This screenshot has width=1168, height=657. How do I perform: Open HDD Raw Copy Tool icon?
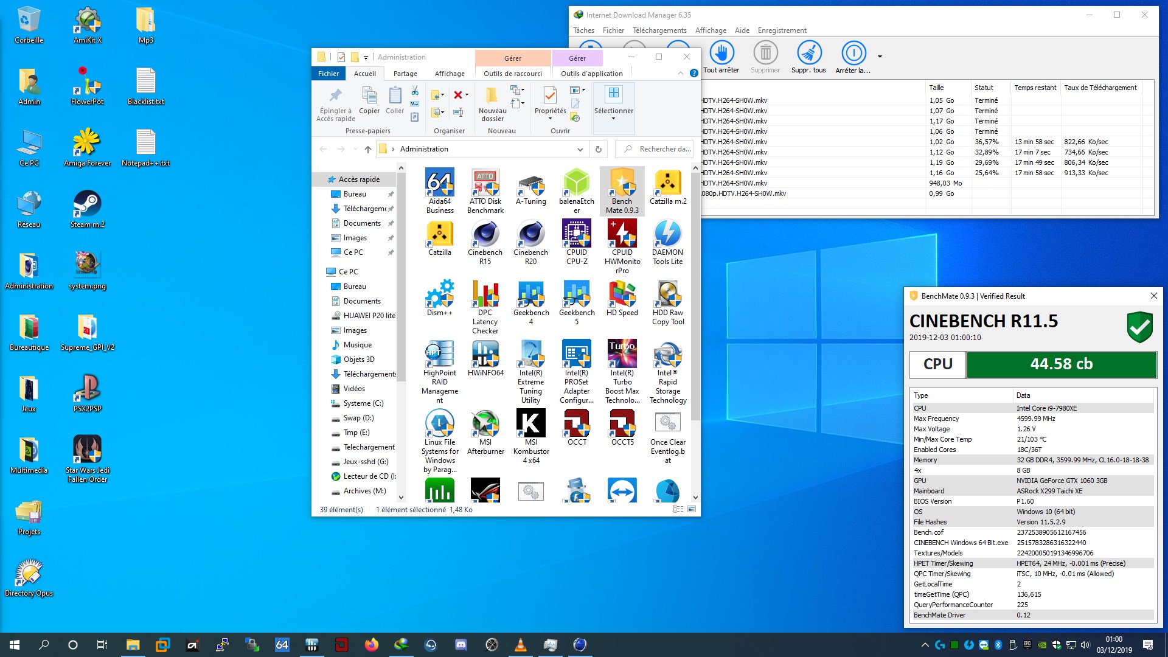click(x=668, y=302)
